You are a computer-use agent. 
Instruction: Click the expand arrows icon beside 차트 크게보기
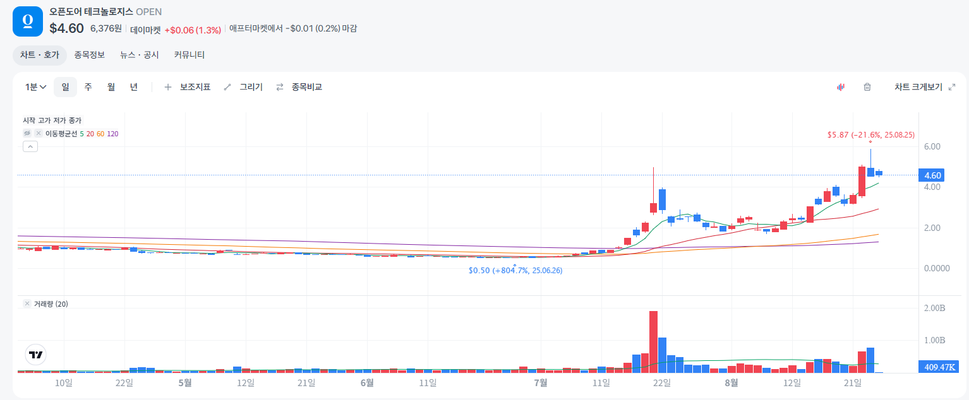pos(952,87)
